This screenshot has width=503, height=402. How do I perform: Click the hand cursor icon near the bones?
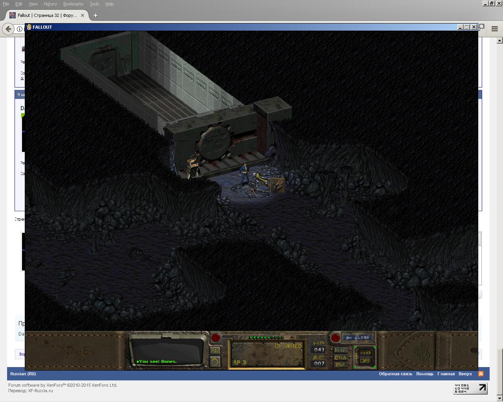277,185
